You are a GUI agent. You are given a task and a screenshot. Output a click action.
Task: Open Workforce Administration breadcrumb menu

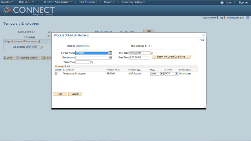click(58, 2)
